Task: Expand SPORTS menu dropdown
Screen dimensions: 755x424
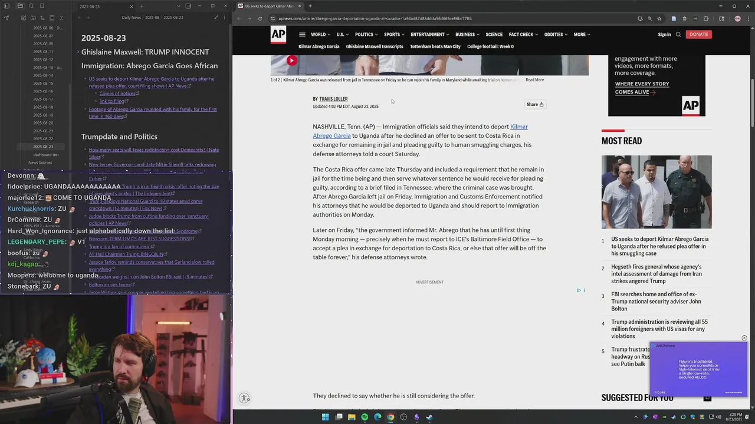Action: pyautogui.click(x=394, y=35)
